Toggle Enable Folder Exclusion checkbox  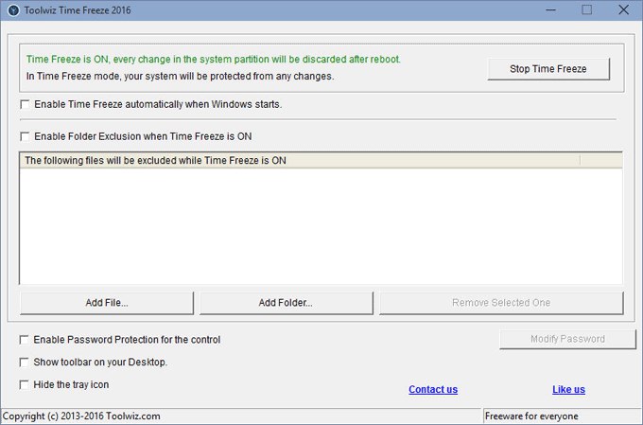click(x=25, y=136)
